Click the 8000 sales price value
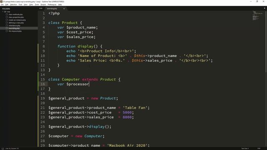Screen dimensions: 267x150 tap(127, 117)
